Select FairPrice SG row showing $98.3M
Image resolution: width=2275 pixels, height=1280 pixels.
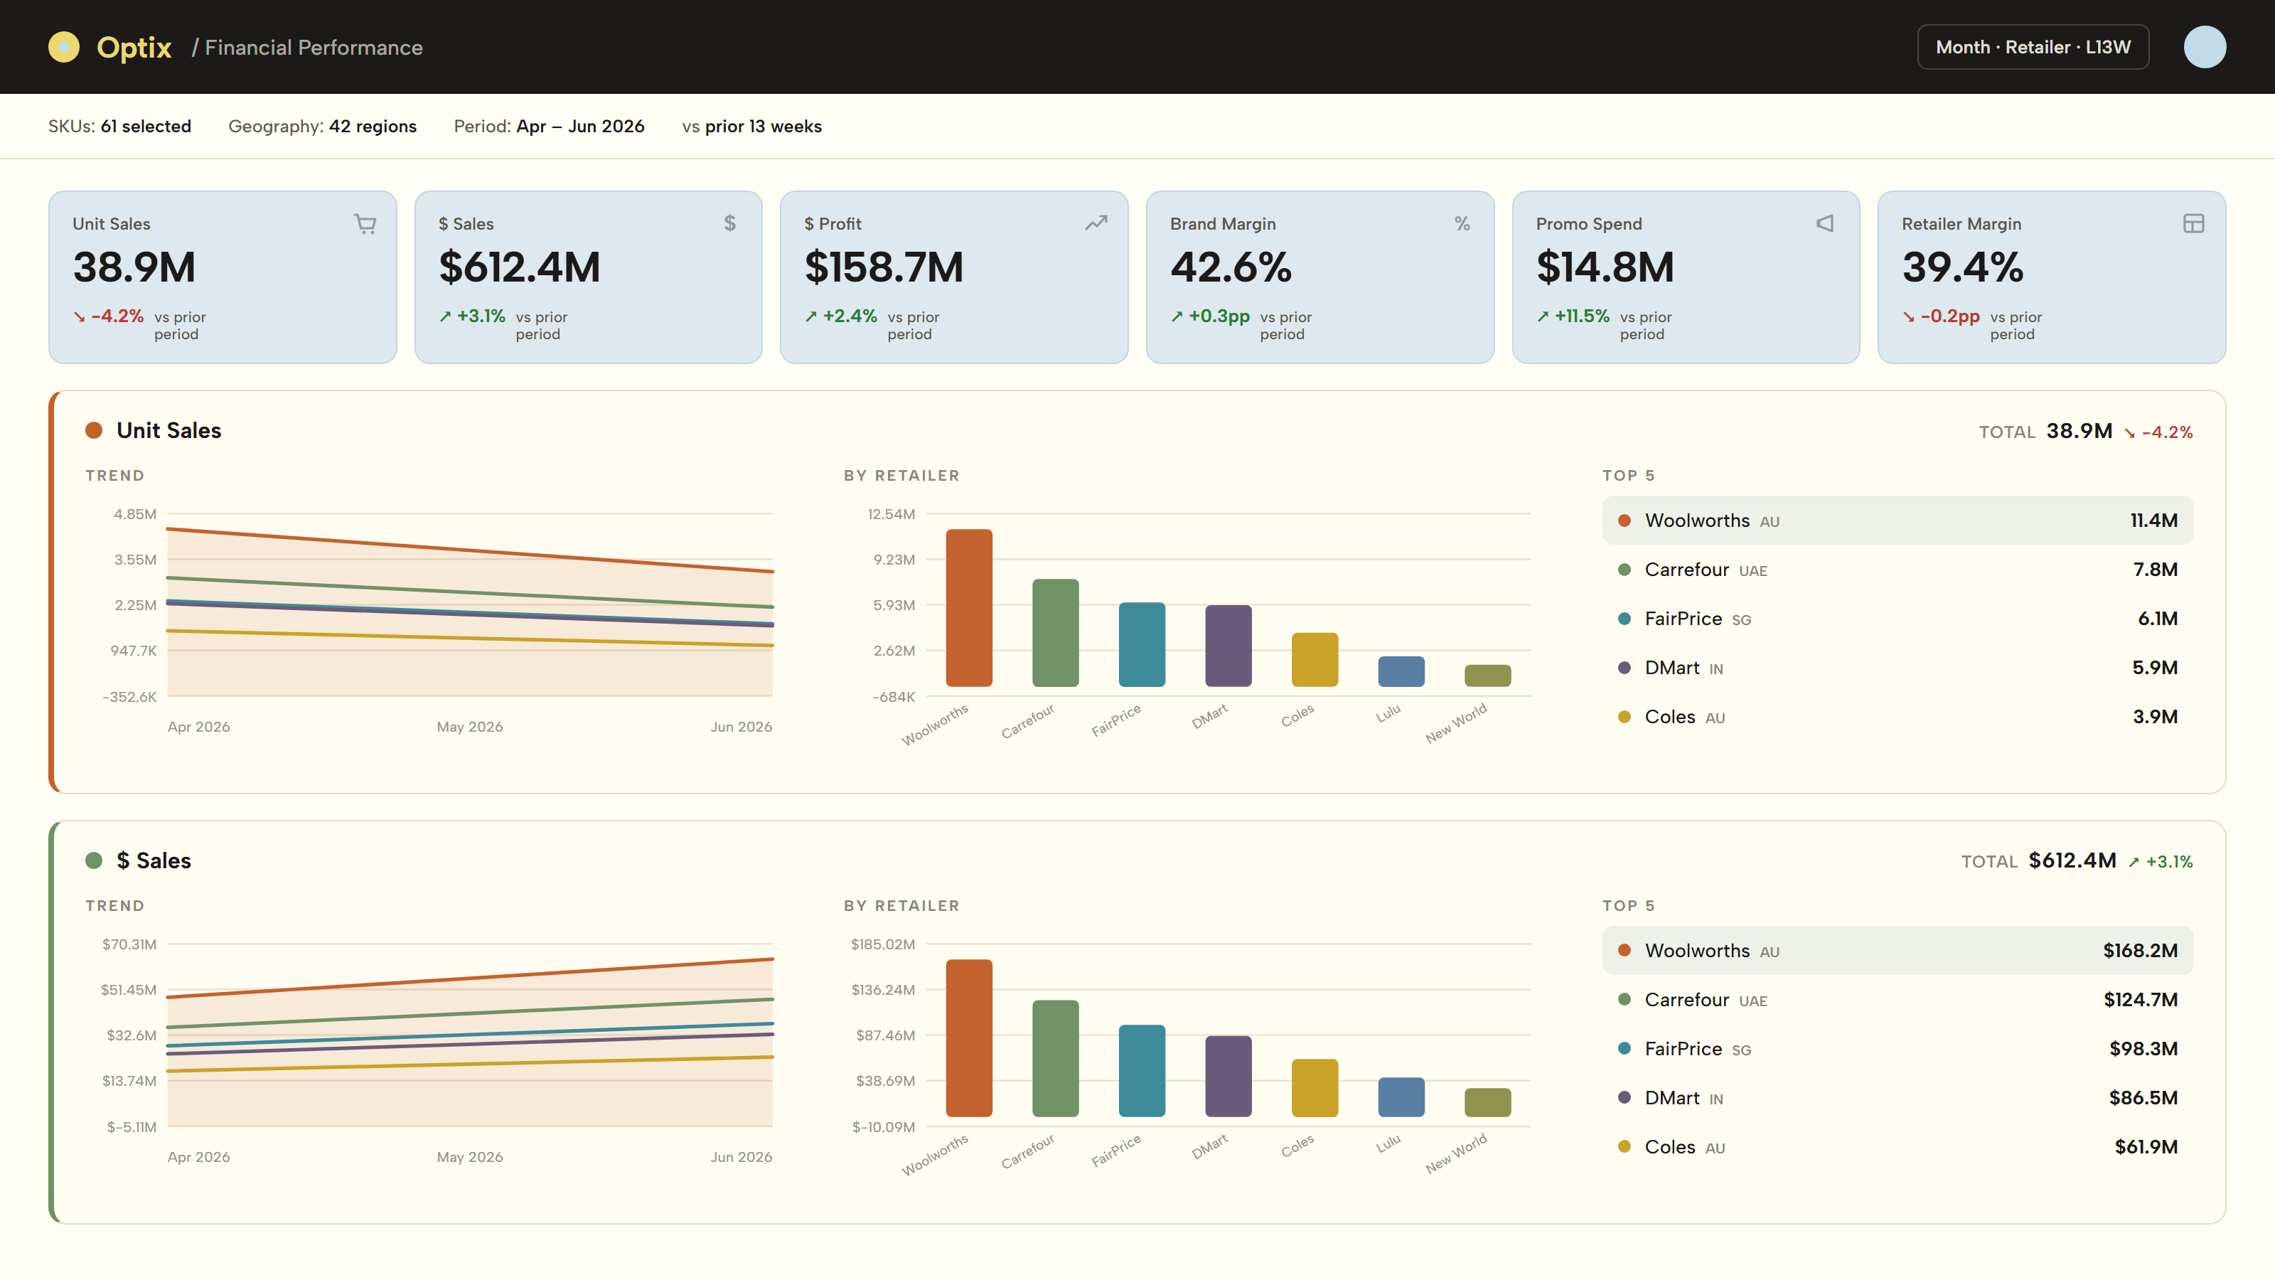(1897, 1049)
